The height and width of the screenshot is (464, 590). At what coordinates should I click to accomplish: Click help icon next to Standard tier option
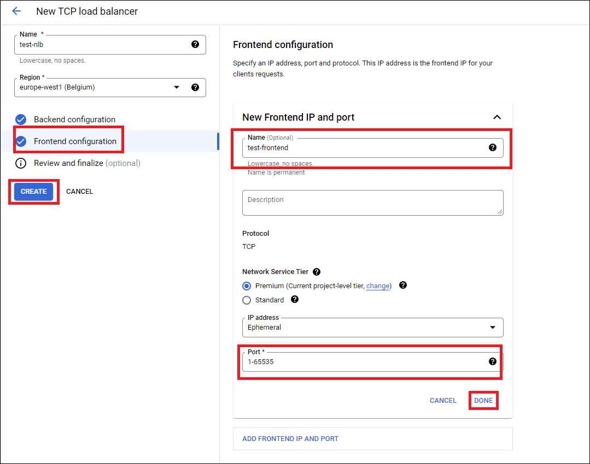pyautogui.click(x=294, y=300)
